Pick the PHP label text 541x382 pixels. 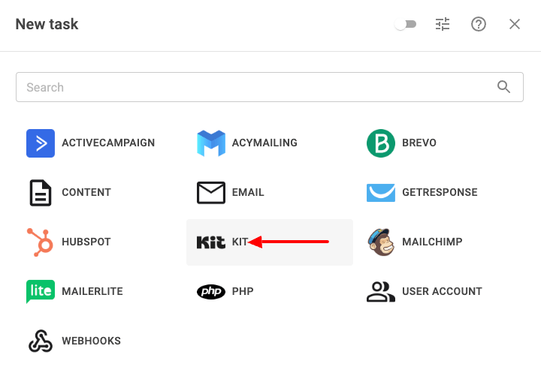[243, 292]
